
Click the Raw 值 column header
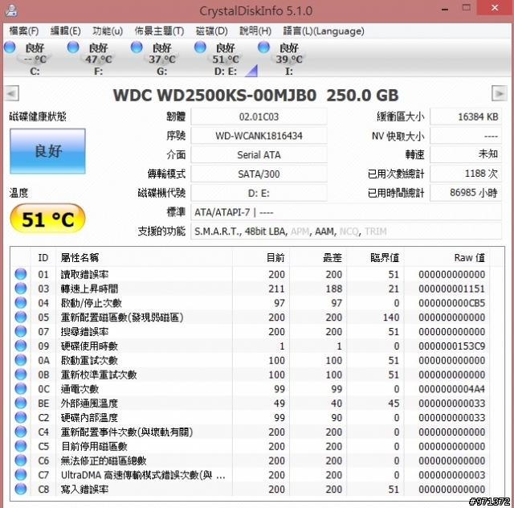tap(447, 257)
